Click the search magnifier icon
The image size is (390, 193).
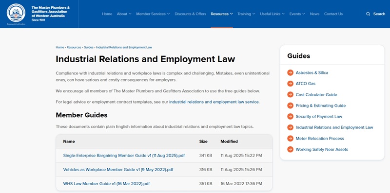click(x=368, y=14)
